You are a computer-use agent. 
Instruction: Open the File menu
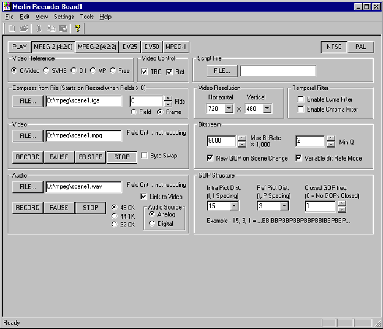[9, 17]
